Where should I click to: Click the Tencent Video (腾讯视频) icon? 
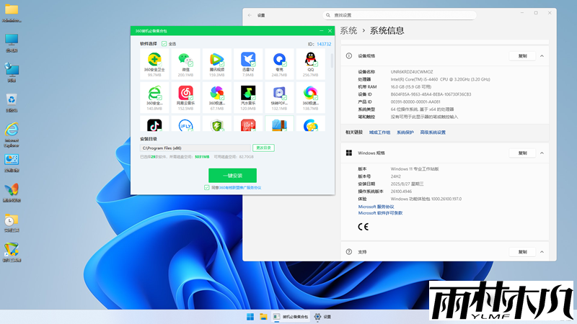(216, 60)
